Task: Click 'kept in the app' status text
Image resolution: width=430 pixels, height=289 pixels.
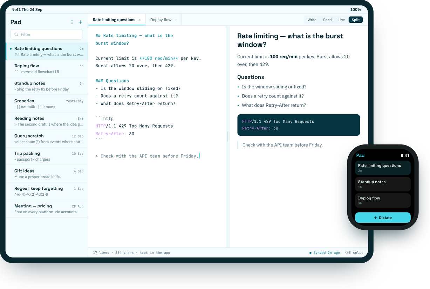Action: [155, 253]
